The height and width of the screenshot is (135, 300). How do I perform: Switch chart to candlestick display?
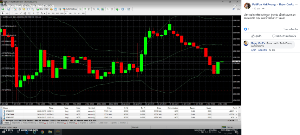(x=85, y=9)
